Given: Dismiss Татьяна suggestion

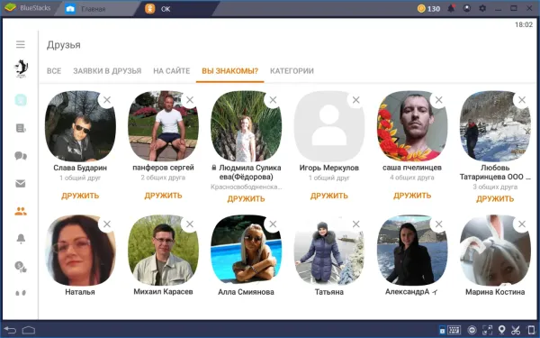Looking at the screenshot, I should [x=355, y=224].
